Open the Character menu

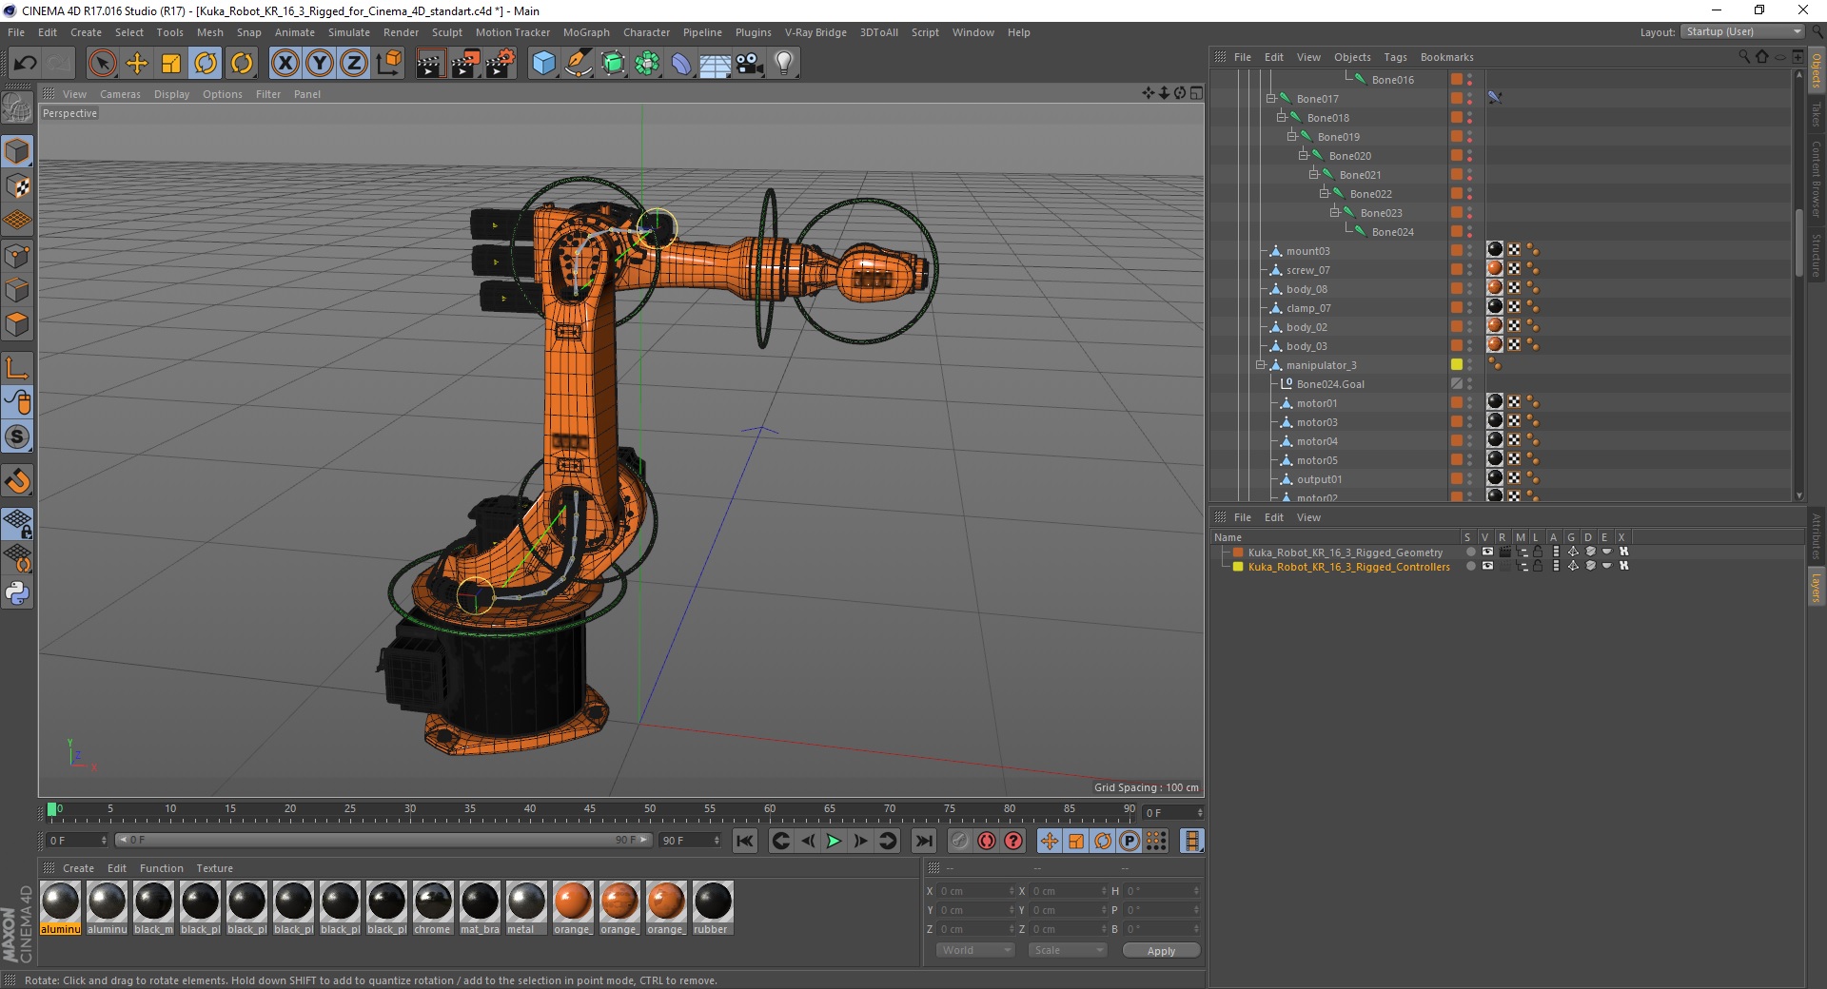pos(646,32)
